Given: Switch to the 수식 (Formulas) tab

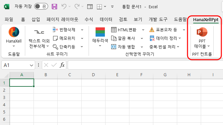Looking at the screenshot, I should (89, 19).
